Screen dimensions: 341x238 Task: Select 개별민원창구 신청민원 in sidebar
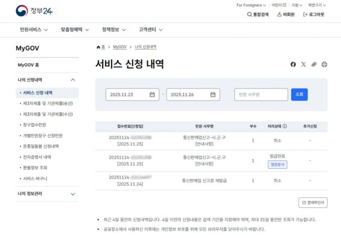click(x=43, y=135)
